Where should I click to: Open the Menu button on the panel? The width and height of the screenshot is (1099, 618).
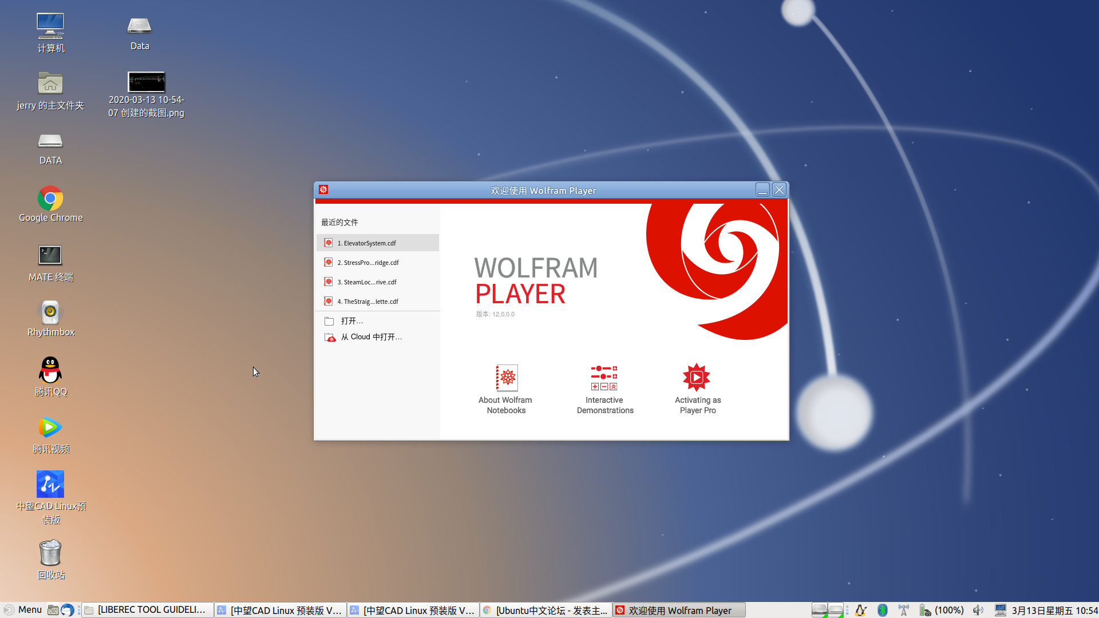click(x=23, y=610)
